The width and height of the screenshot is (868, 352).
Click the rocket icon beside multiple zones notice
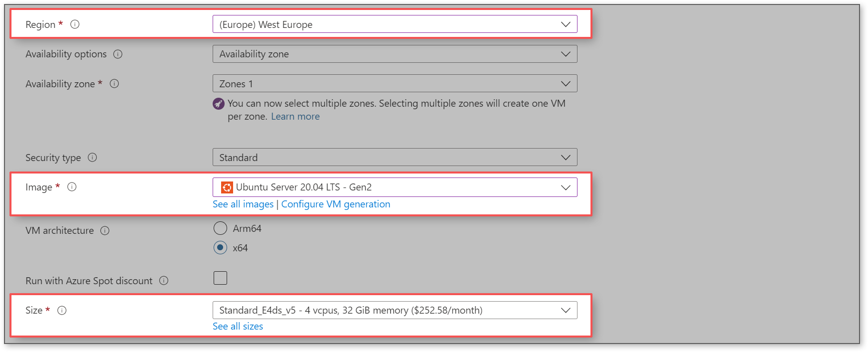coord(219,104)
